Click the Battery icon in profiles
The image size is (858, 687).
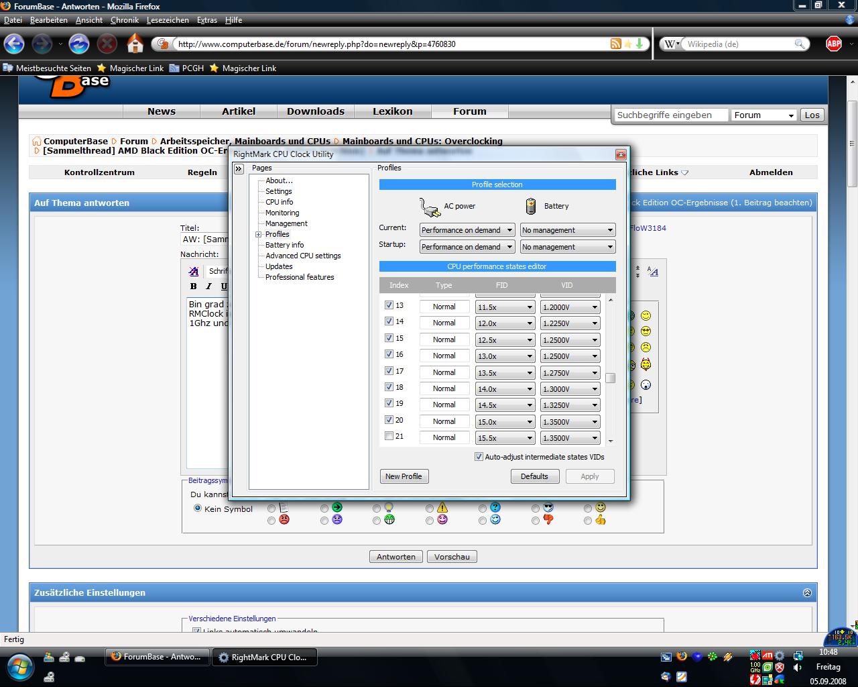[x=531, y=206]
